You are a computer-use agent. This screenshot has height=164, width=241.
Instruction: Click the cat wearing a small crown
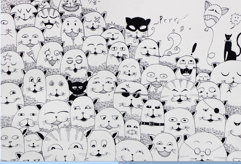coord(113,33)
